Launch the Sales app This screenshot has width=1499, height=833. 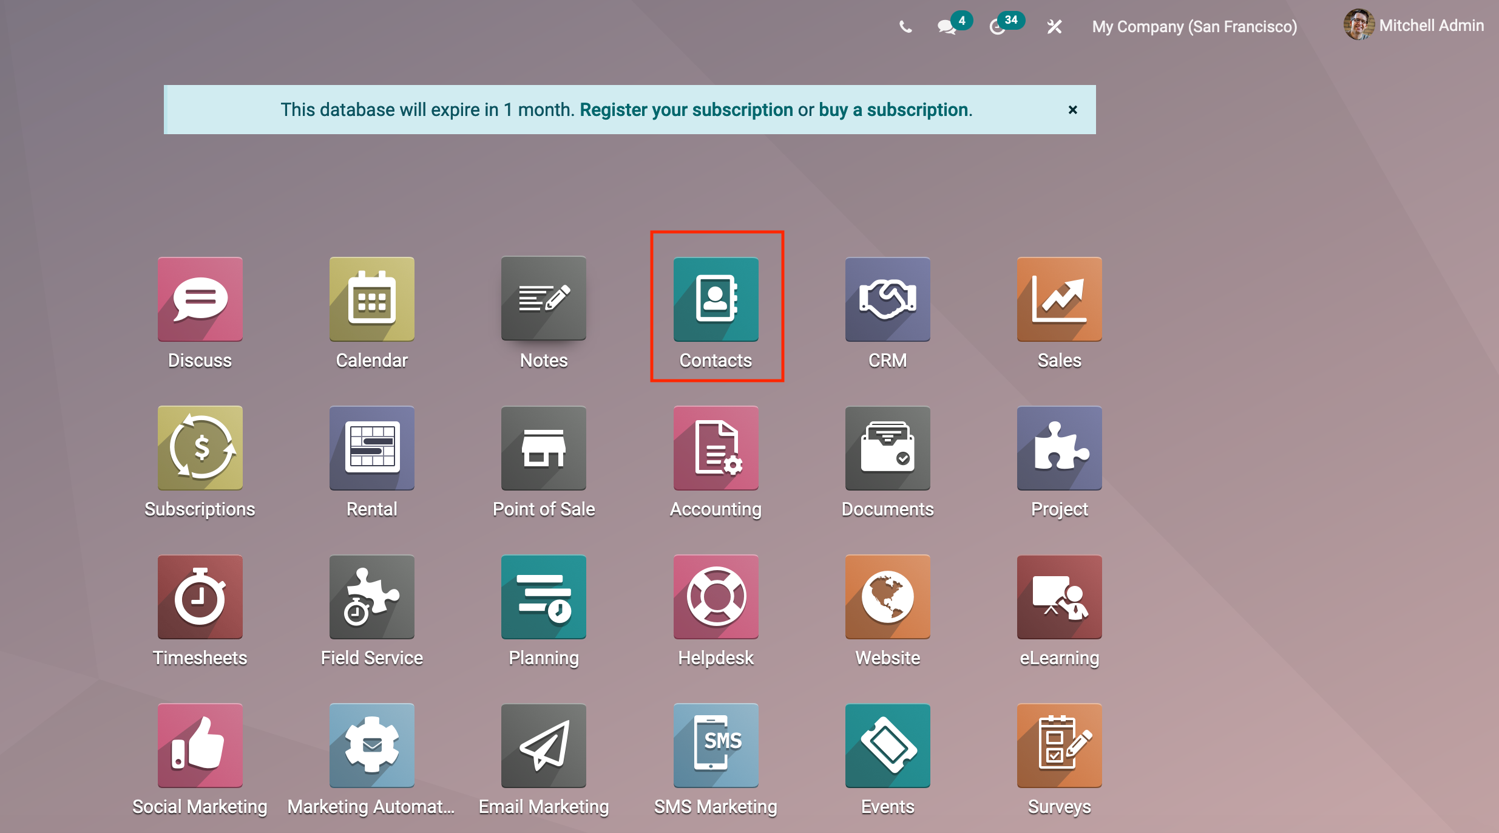pos(1060,299)
